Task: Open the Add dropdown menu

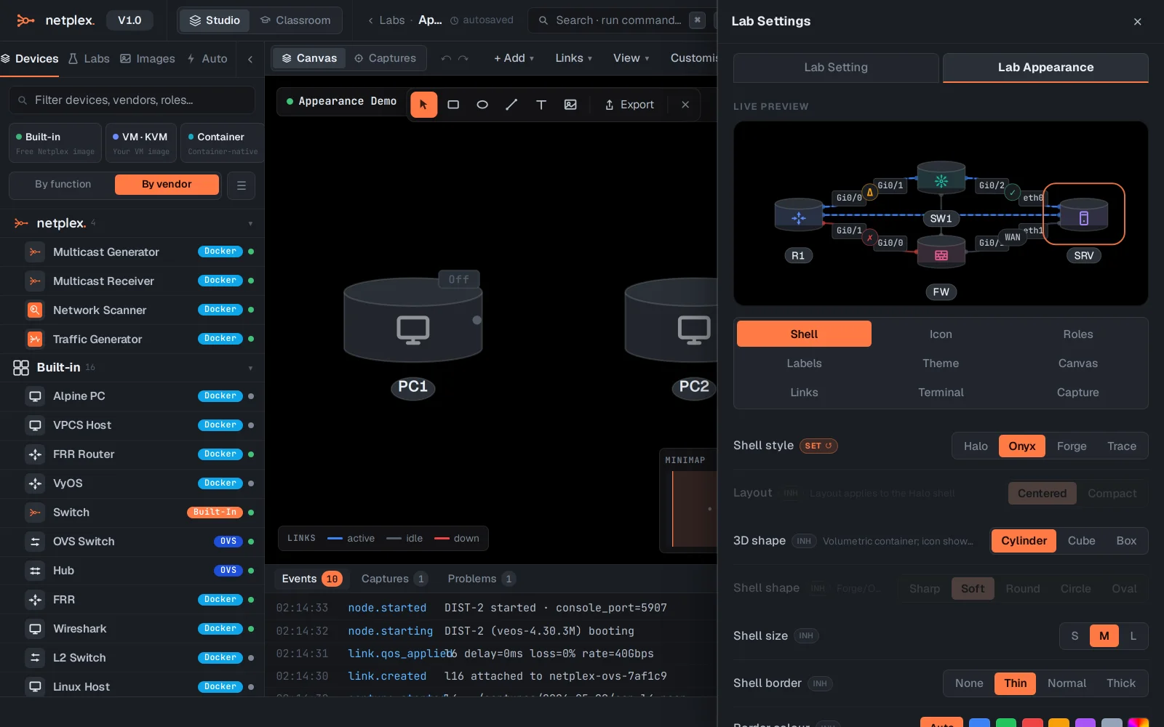Action: click(514, 58)
